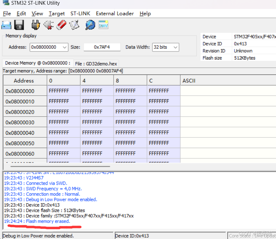Open the External Loader menu

click(115, 14)
